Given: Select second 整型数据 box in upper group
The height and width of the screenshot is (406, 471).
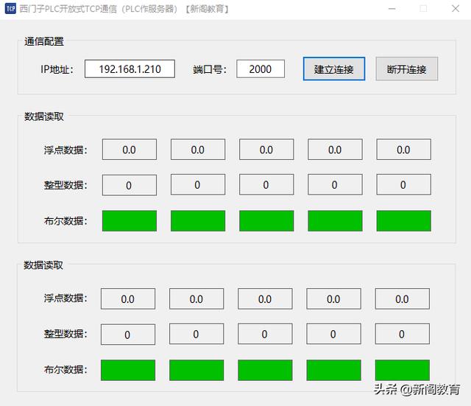Looking at the screenshot, I should pos(198,185).
